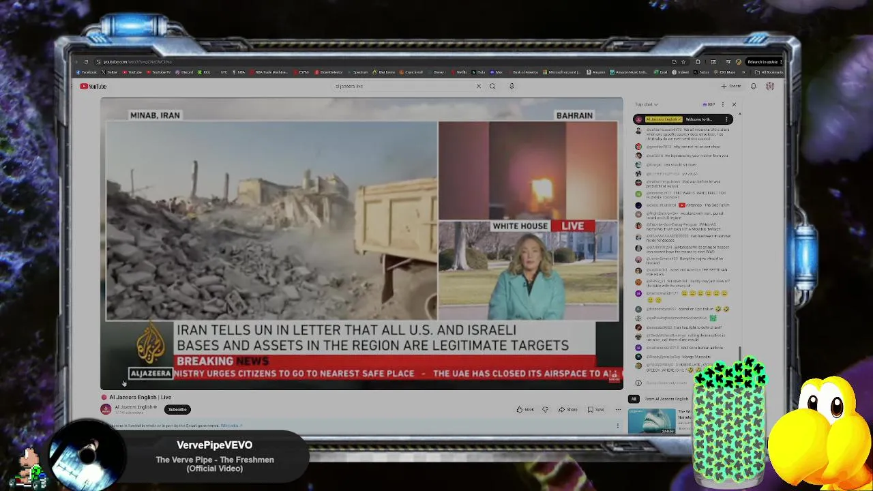Viewport: 873px width, 491px height.
Task: Share the Al Jazeera live video
Action: [568, 410]
